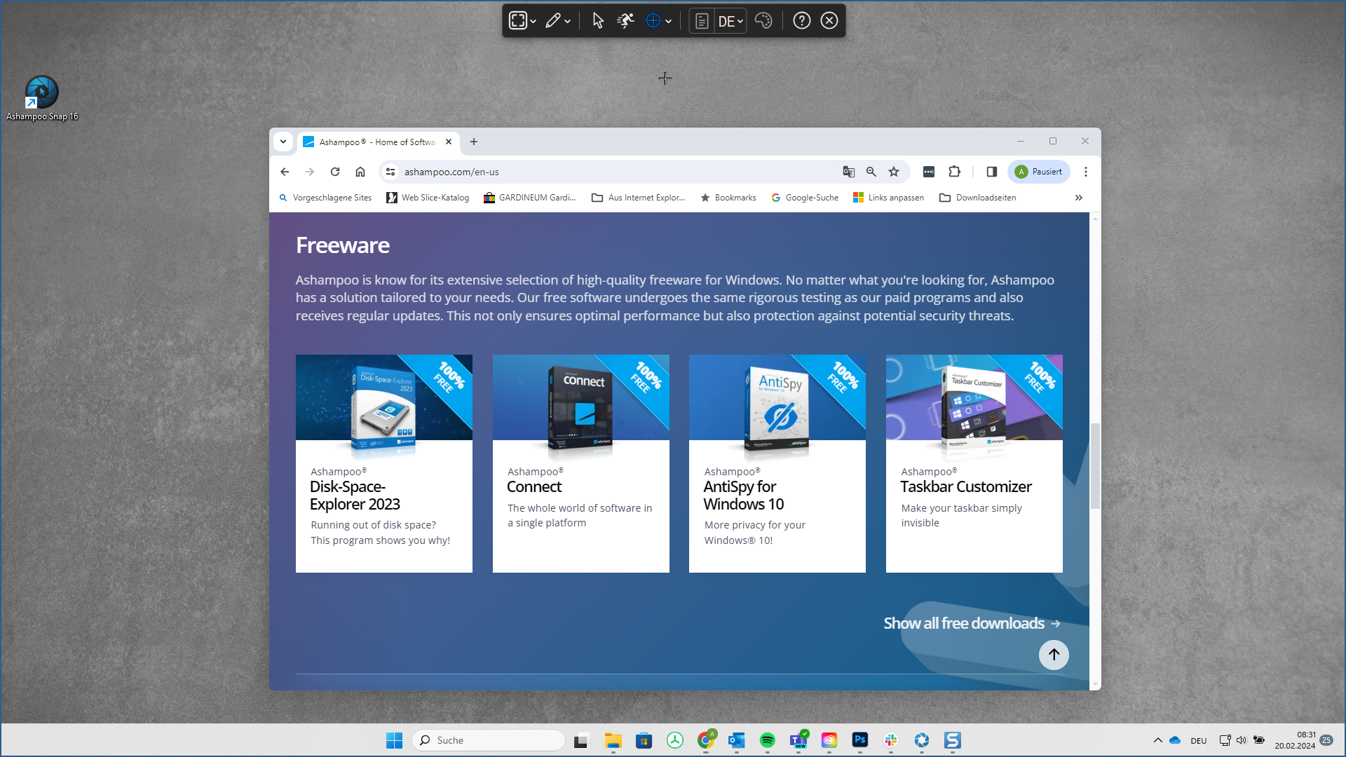This screenshot has width=1346, height=757.
Task: Open Links anpassen bookmark
Action: point(888,198)
